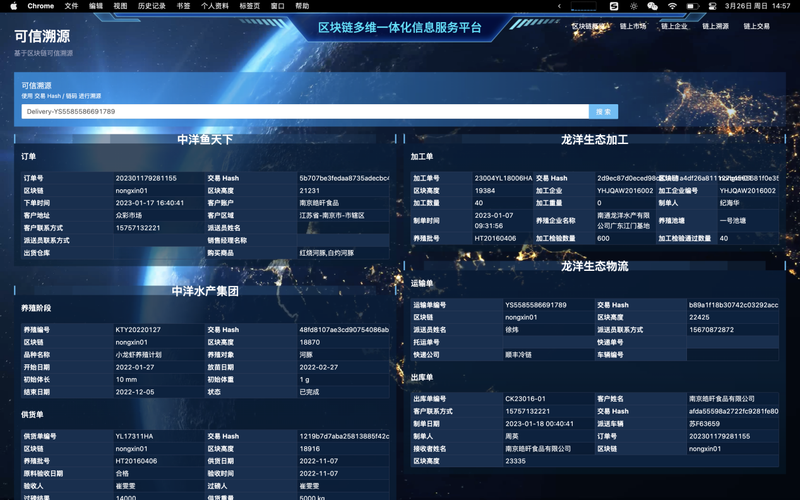Click the system monitor graph widget

(x=583, y=6)
